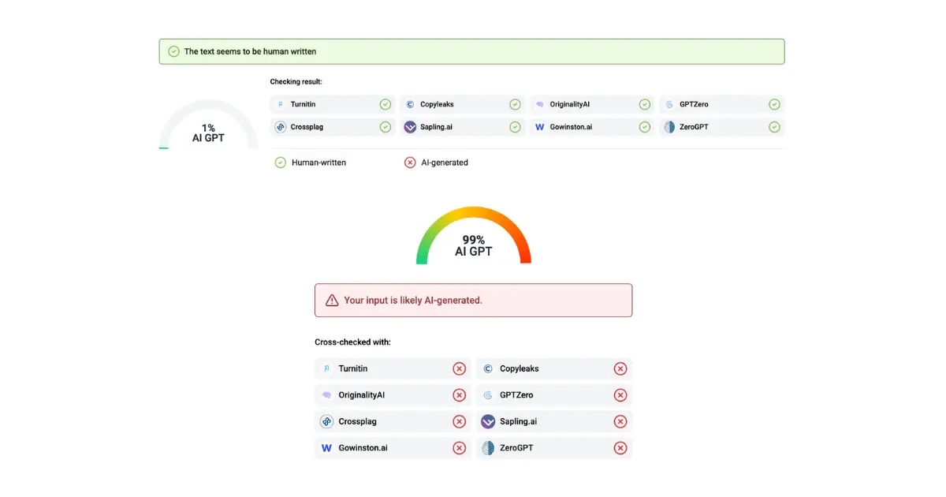Click Sapling.ai logo in Cross-checked list
The image size is (946, 497).
point(488,421)
